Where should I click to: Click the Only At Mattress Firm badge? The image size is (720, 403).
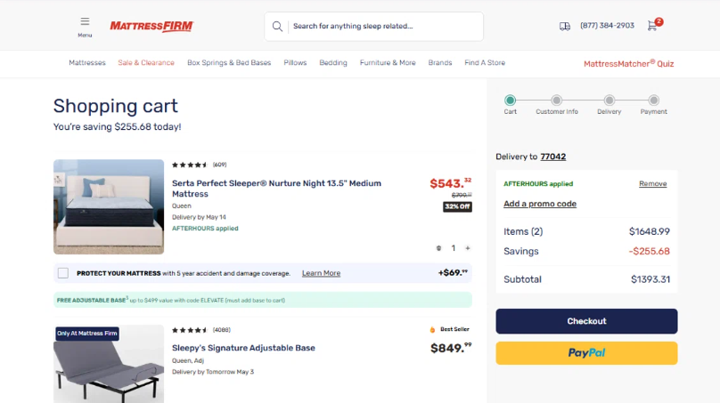point(87,334)
